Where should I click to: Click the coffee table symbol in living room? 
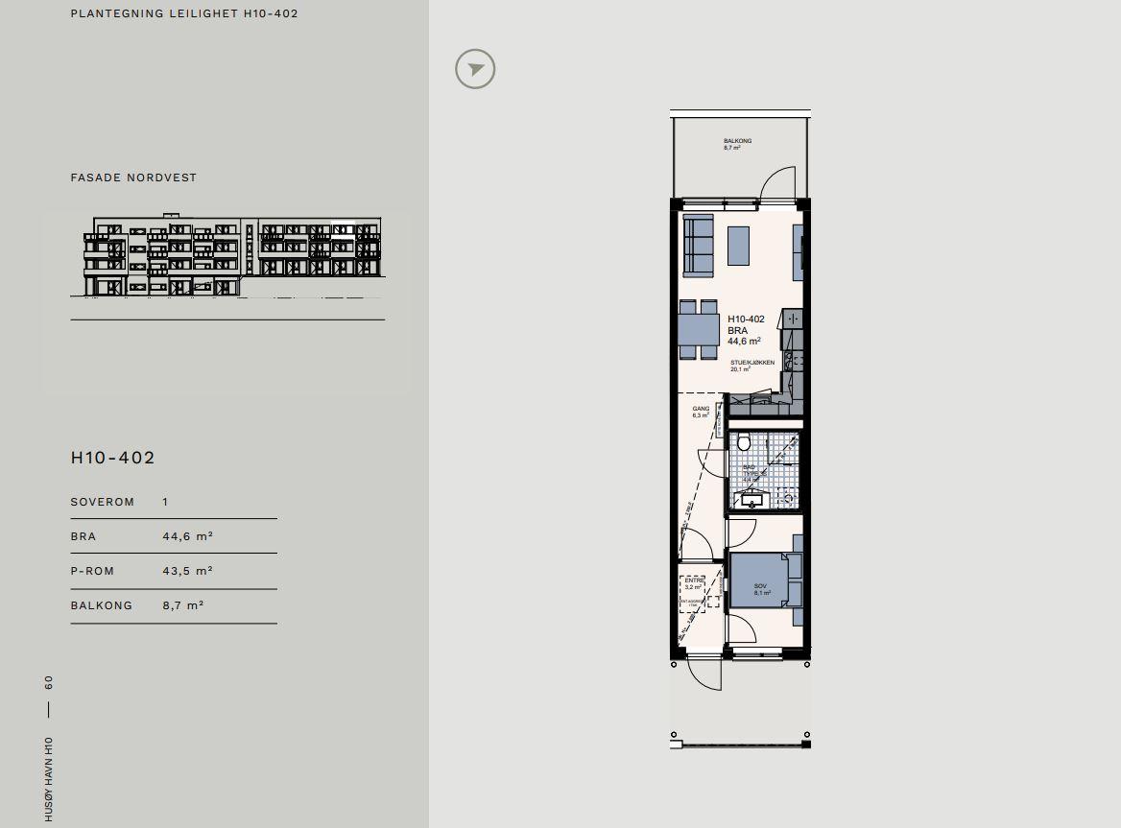pyautogui.click(x=738, y=246)
